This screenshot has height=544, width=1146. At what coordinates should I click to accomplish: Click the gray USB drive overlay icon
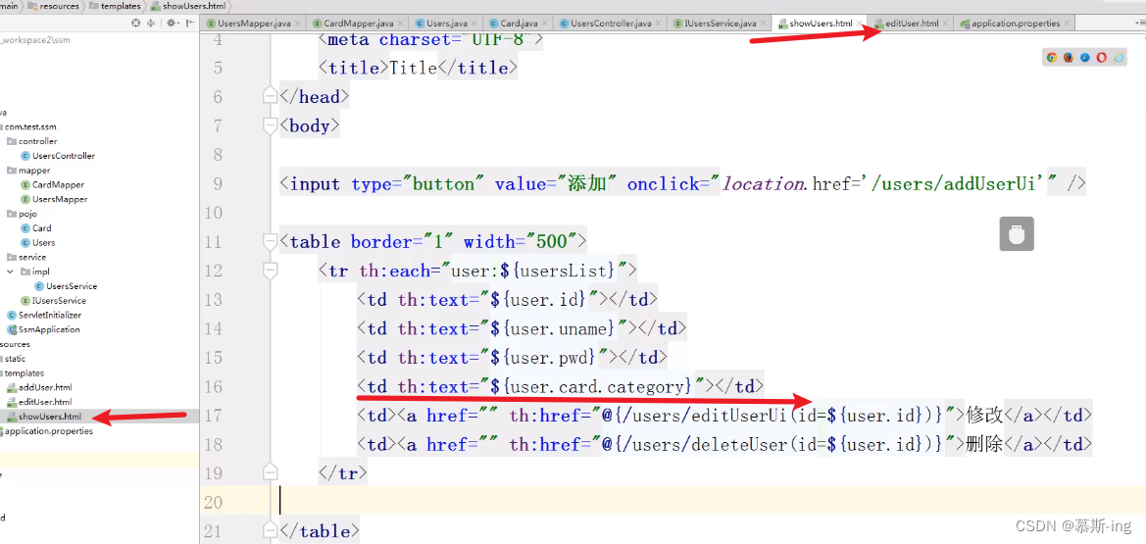coord(1017,234)
